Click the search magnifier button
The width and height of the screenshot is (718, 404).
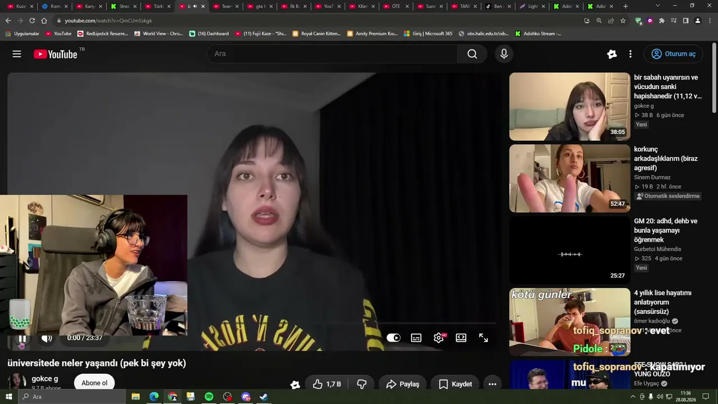(472, 54)
